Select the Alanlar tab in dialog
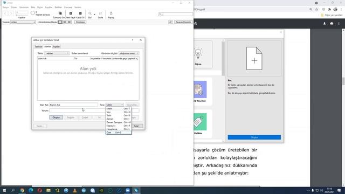This screenshot has width=345, height=194. point(48,46)
